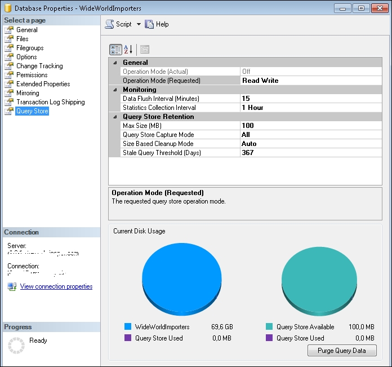Select the Operation Mode (Actual) row label

pos(155,72)
